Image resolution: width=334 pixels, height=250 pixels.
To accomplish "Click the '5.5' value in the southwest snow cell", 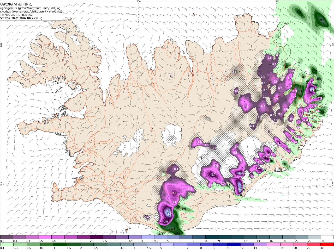I will (x=169, y=214).
